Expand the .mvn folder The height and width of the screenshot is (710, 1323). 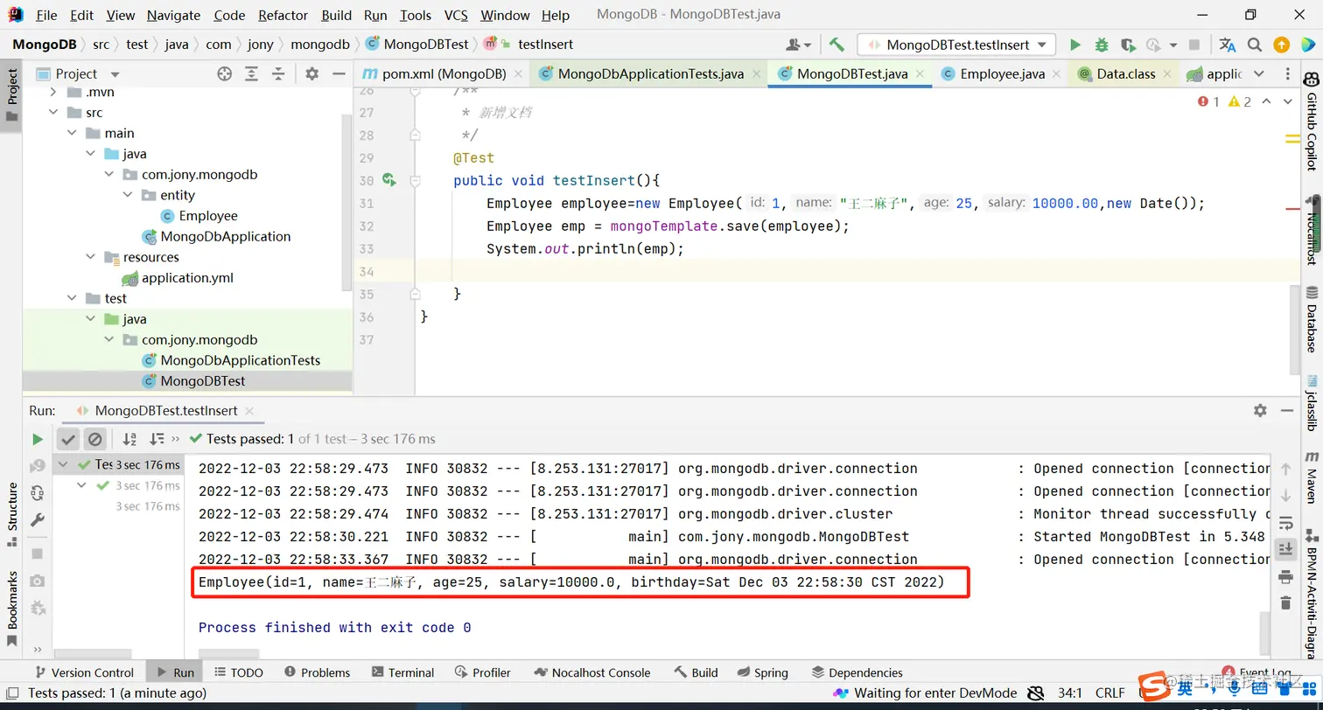pyautogui.click(x=52, y=92)
